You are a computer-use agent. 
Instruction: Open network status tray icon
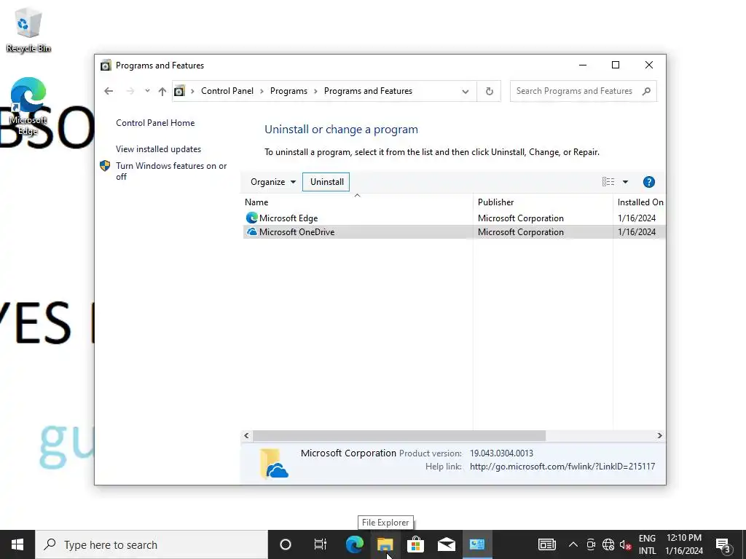pyautogui.click(x=608, y=544)
